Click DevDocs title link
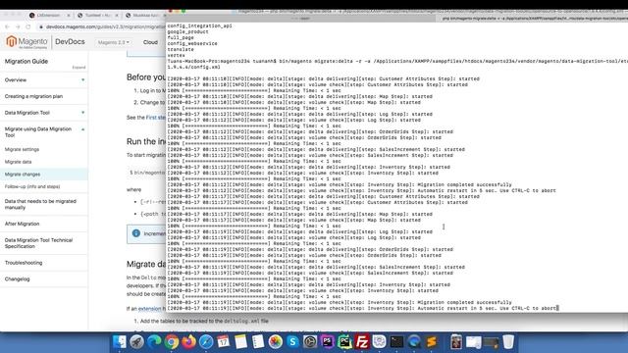Image resolution: width=628 pixels, height=353 pixels. click(x=70, y=41)
